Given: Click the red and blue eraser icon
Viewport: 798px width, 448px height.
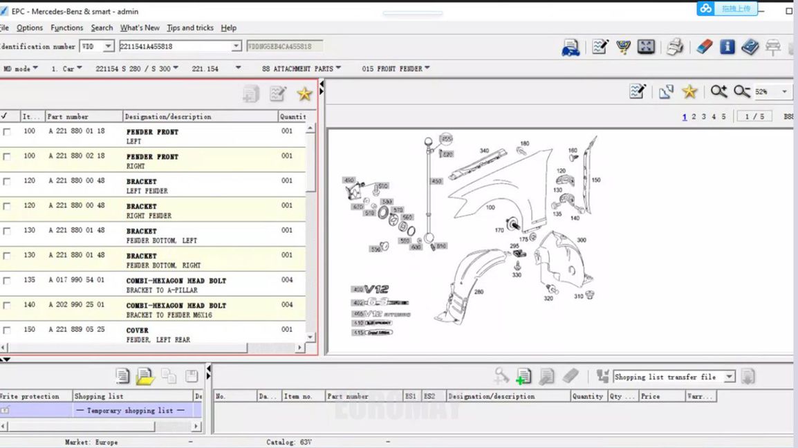Looking at the screenshot, I should 705,47.
